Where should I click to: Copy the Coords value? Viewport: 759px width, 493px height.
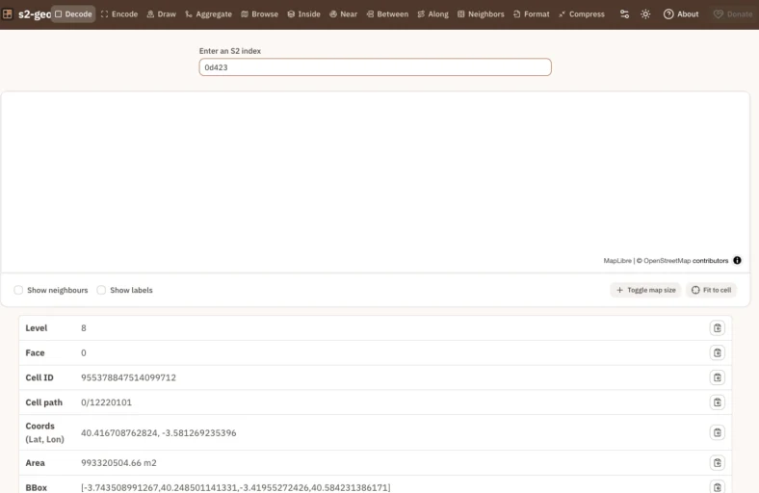pyautogui.click(x=717, y=432)
